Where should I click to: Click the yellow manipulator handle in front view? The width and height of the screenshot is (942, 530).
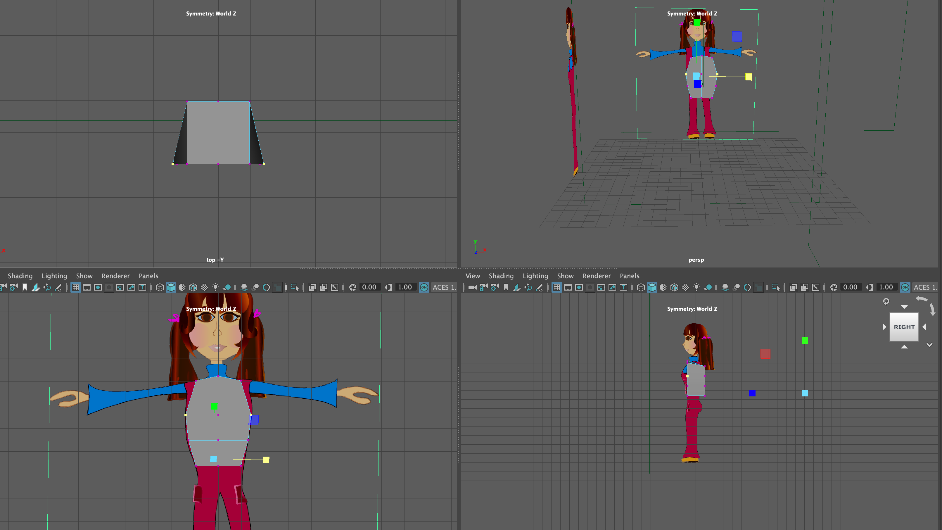(266, 460)
